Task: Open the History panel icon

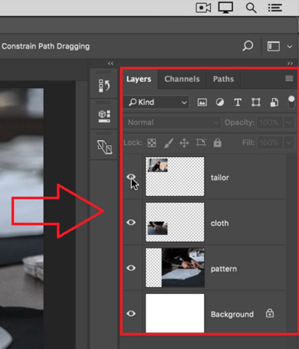Action: pyautogui.click(x=104, y=86)
